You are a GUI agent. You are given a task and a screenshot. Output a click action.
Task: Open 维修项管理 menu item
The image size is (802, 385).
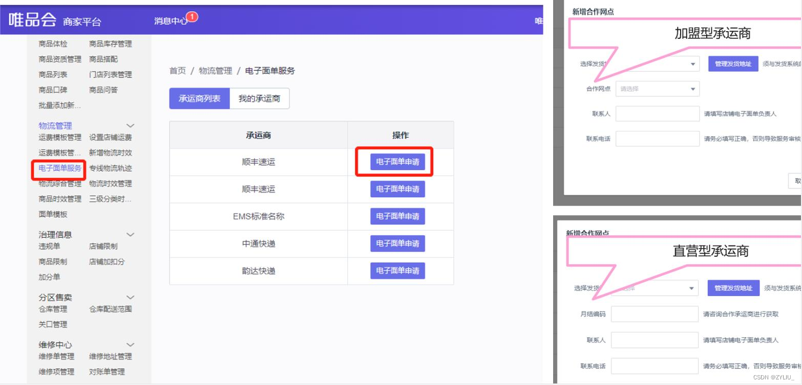56,372
